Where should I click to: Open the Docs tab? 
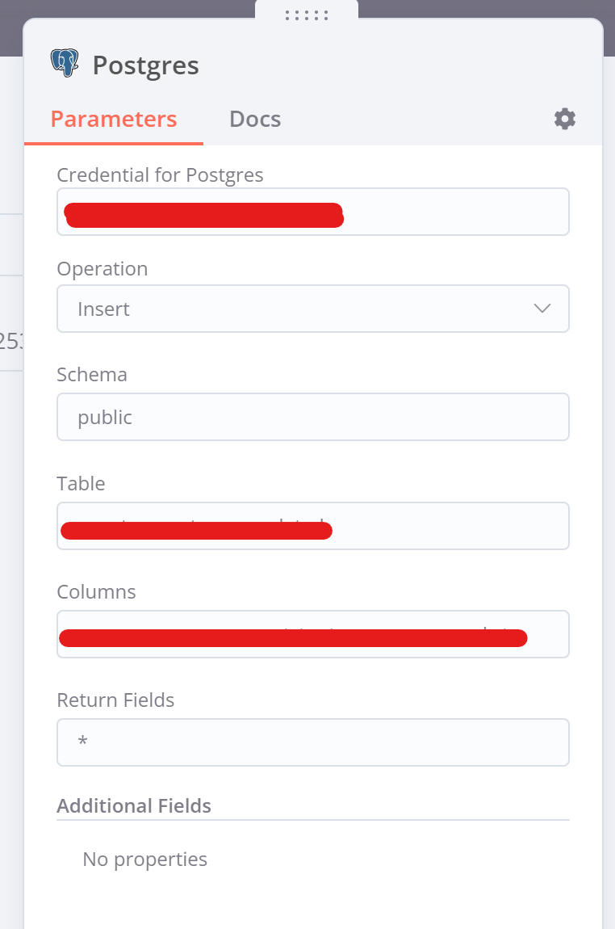tap(255, 120)
